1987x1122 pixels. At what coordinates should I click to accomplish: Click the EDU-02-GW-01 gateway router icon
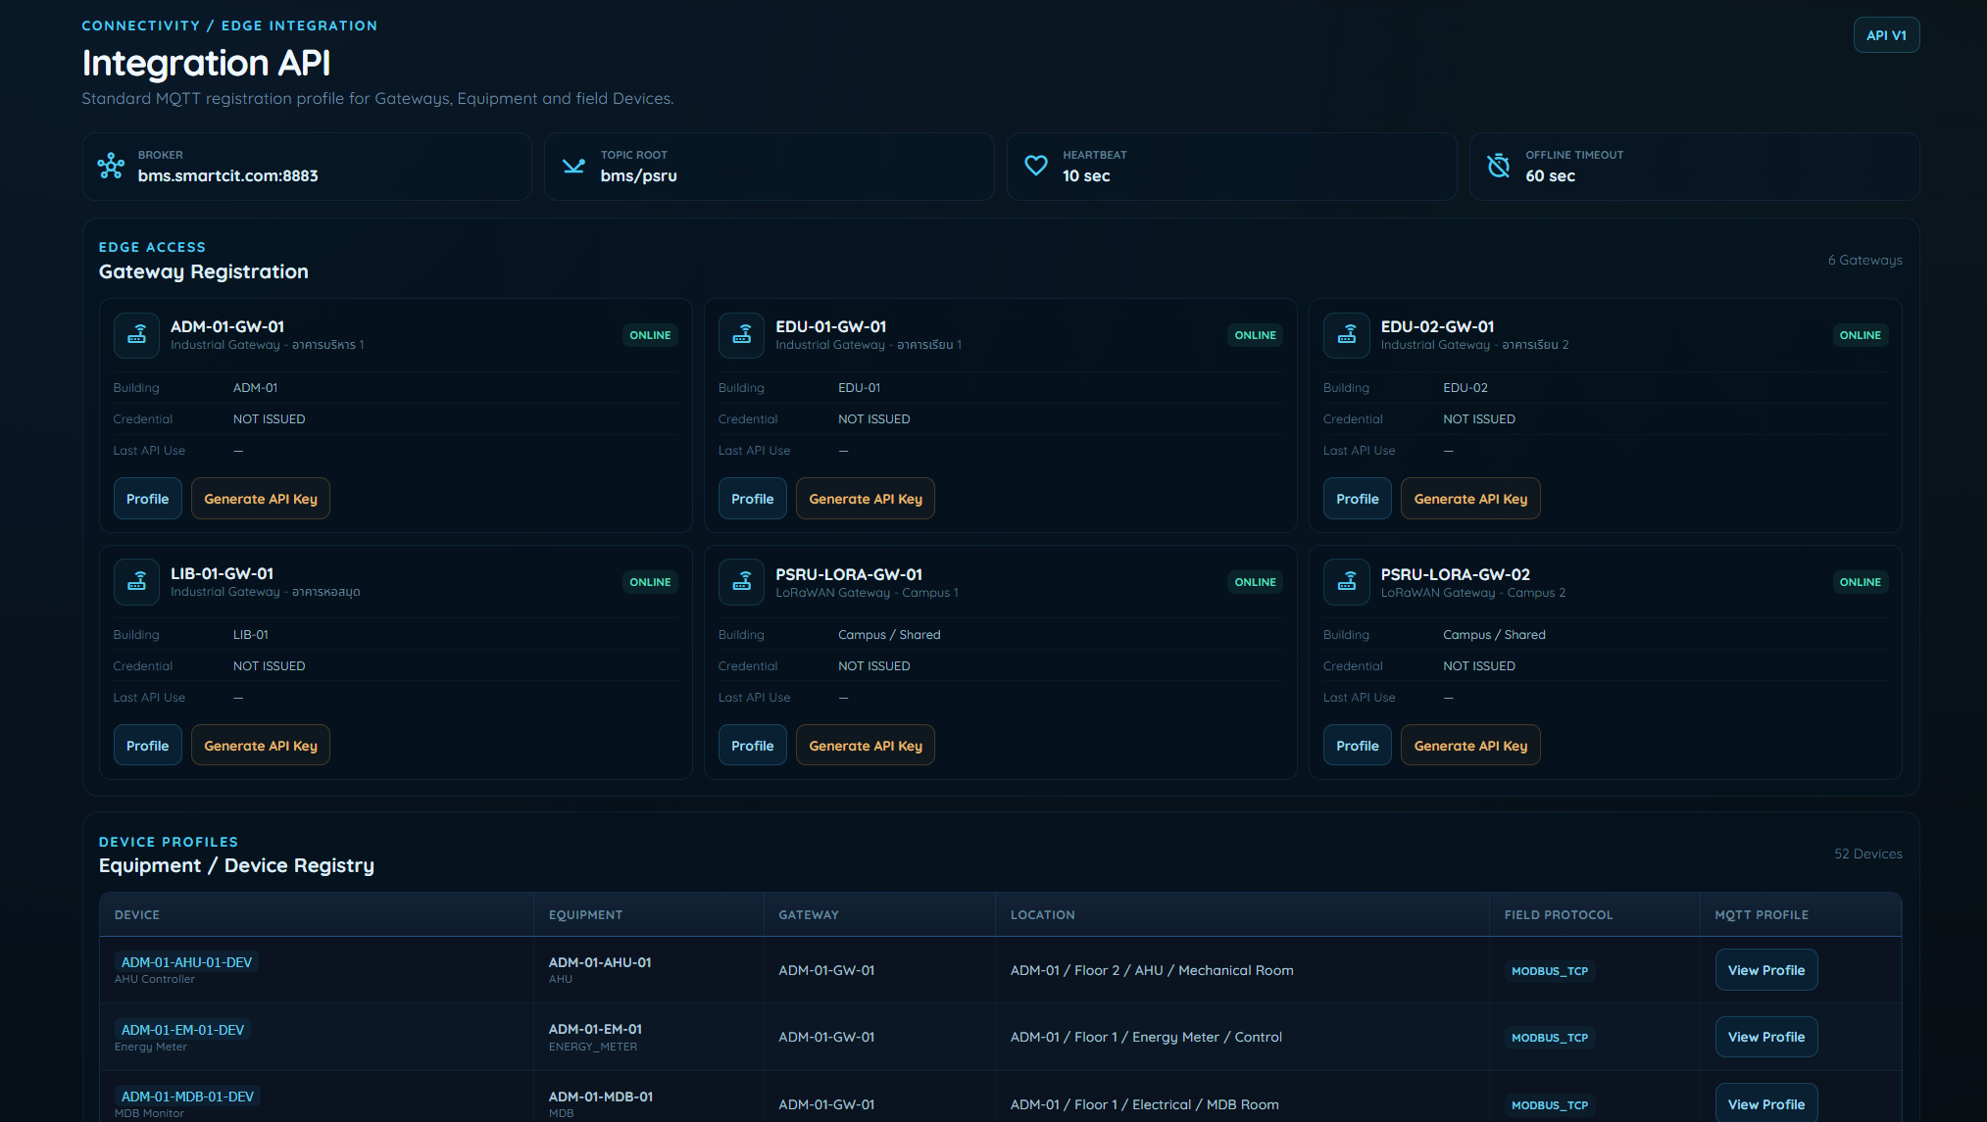(x=1347, y=335)
